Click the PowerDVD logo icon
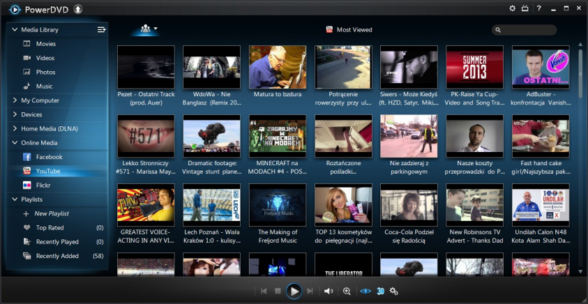Image resolution: width=588 pixels, height=304 pixels. pos(15,9)
